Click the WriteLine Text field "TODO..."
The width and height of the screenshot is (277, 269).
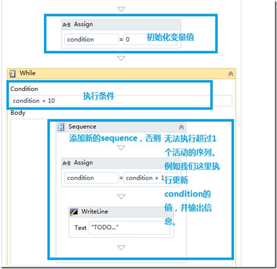129,228
